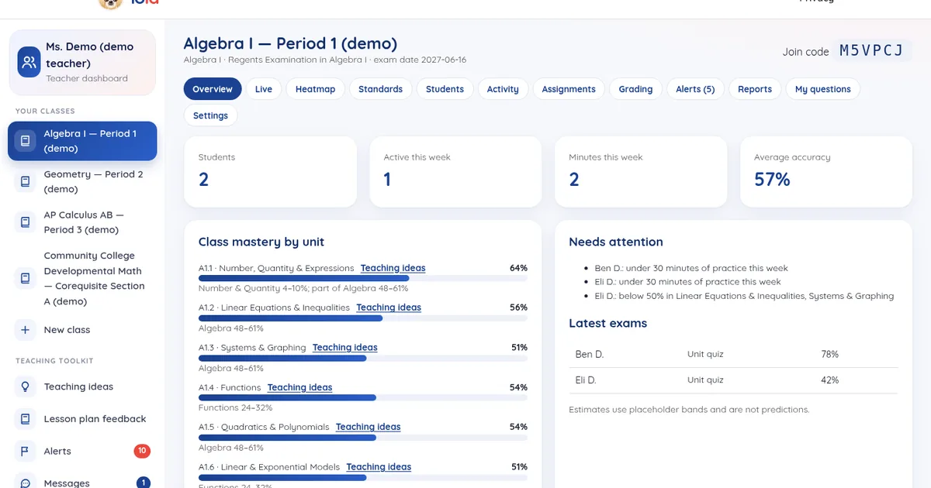
Task: Switch to the Activity tab
Action: point(503,89)
